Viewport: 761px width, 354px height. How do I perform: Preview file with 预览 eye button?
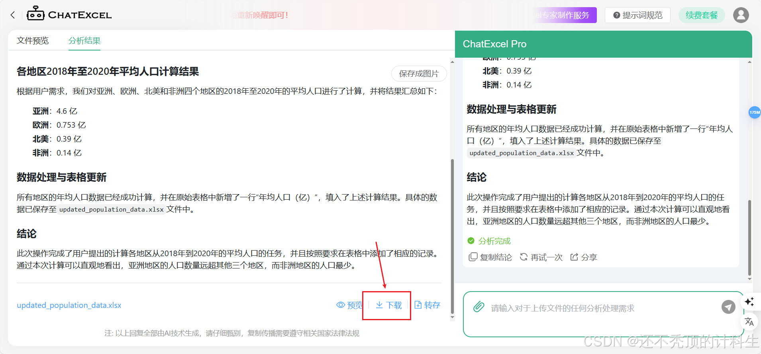point(349,305)
